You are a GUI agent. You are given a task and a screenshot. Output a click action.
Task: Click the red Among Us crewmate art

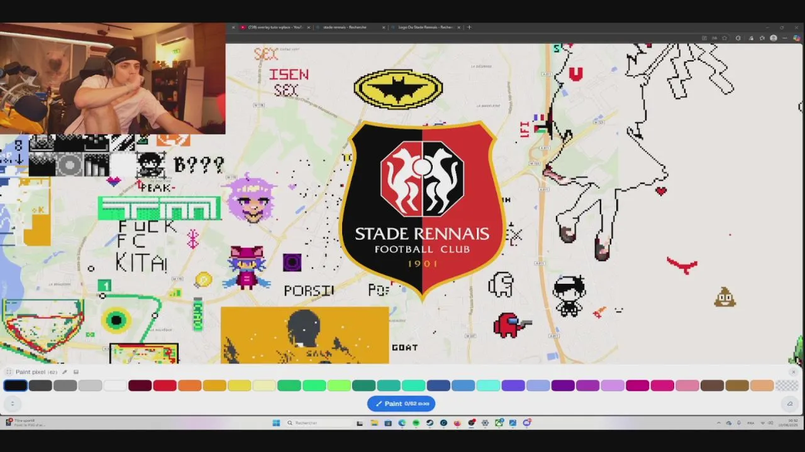click(512, 325)
